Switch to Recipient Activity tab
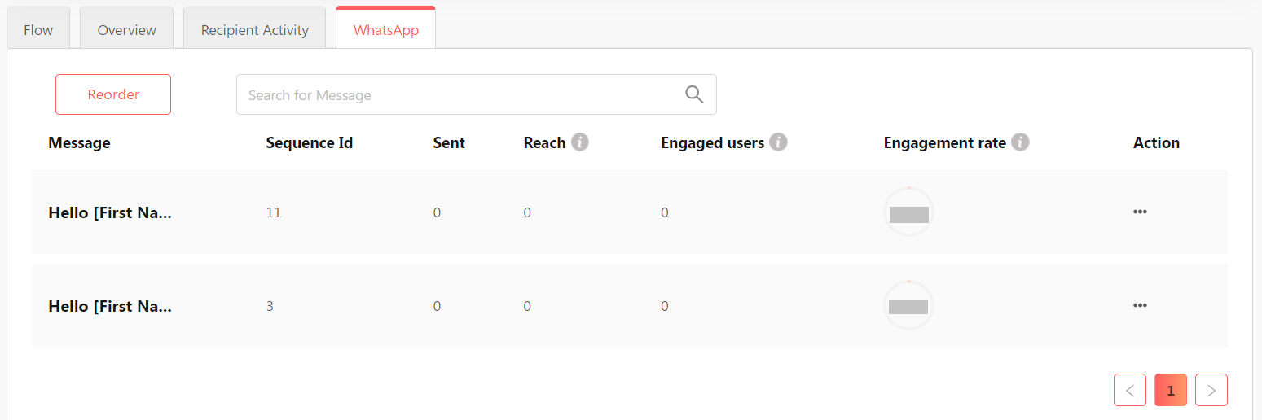The image size is (1262, 420). (254, 30)
